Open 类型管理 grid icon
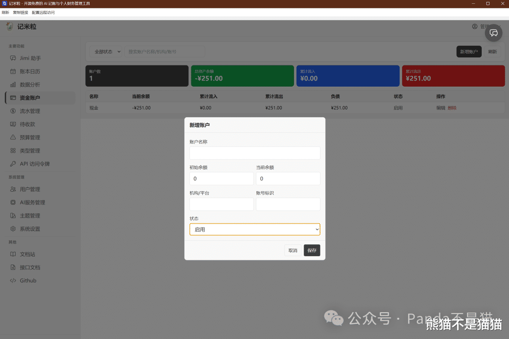Image resolution: width=509 pixels, height=339 pixels. (x=13, y=151)
